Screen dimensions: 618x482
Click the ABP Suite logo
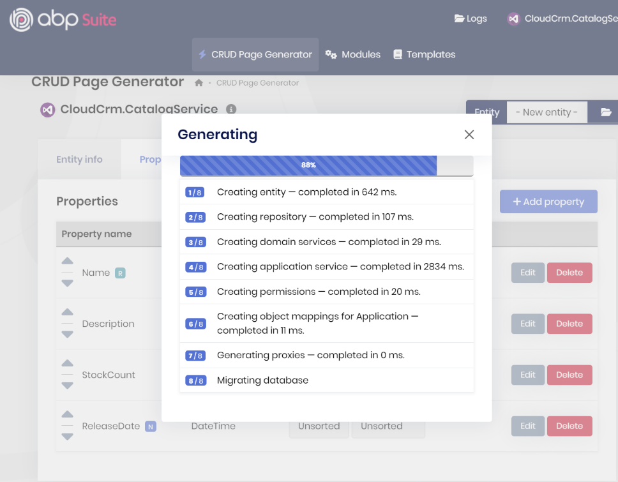[x=63, y=20]
